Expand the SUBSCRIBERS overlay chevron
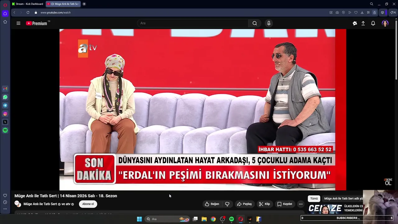Image resolution: width=398 pixels, height=224 pixels. 359,218
